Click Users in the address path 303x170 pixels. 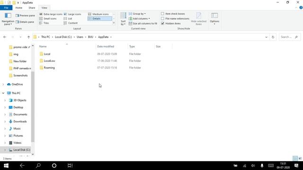pyautogui.click(x=80, y=37)
